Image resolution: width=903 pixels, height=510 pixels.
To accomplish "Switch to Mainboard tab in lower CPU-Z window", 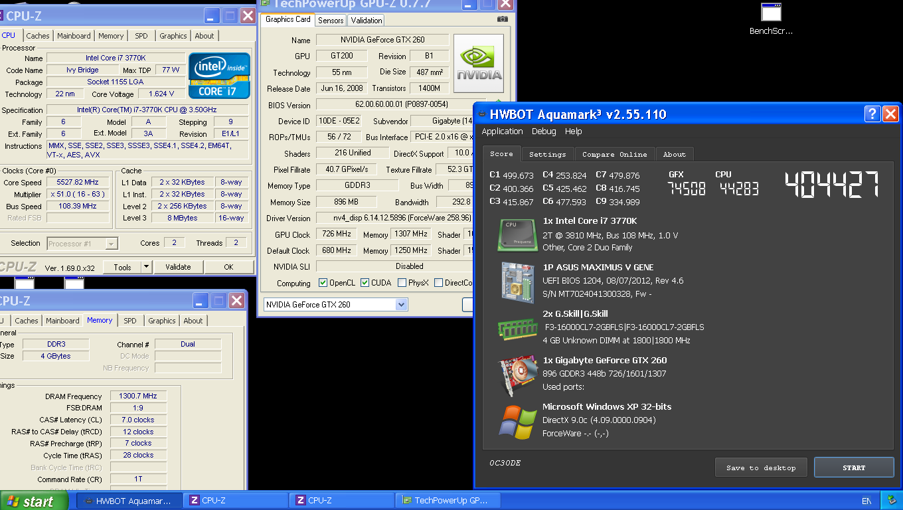I will click(x=62, y=321).
